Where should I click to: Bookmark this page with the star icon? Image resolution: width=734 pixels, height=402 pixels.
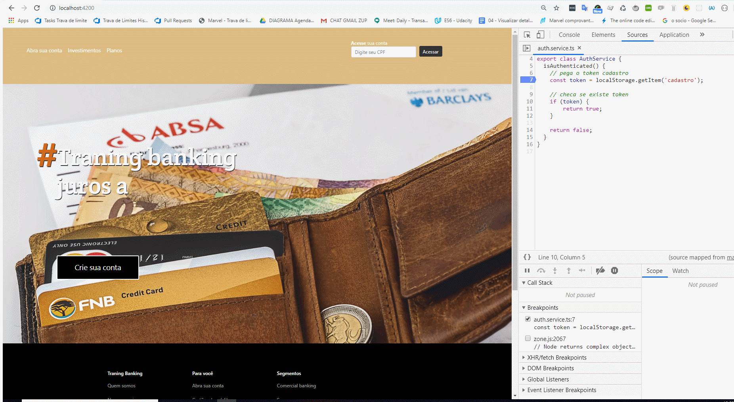tap(556, 8)
